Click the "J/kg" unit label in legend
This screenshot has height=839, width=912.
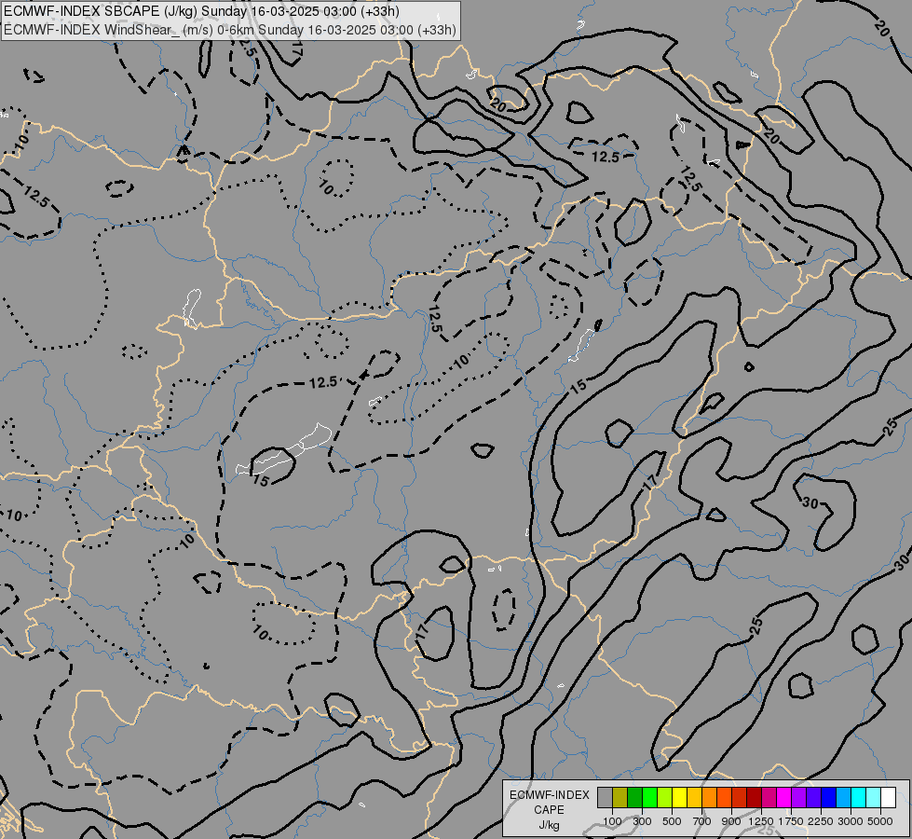point(549,825)
